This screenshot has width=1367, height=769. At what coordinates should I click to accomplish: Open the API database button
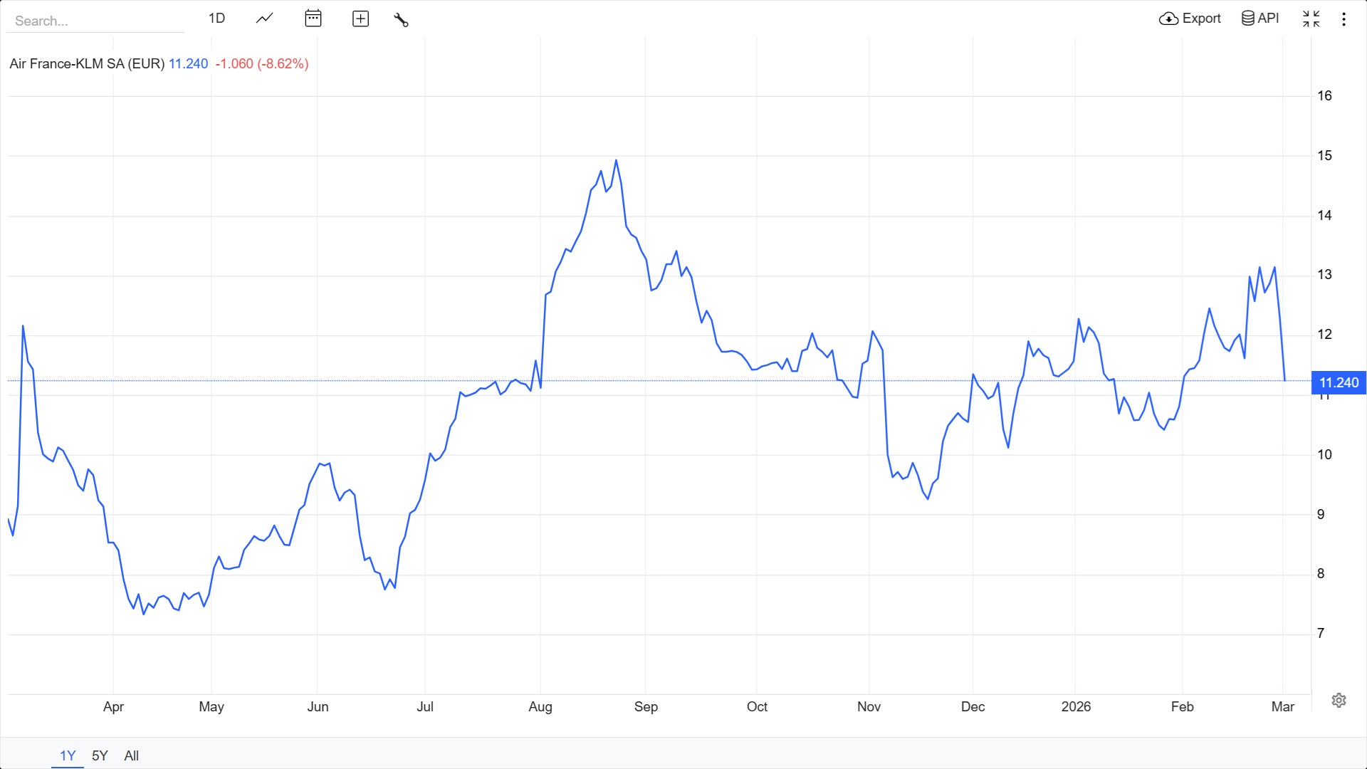[x=1260, y=19]
